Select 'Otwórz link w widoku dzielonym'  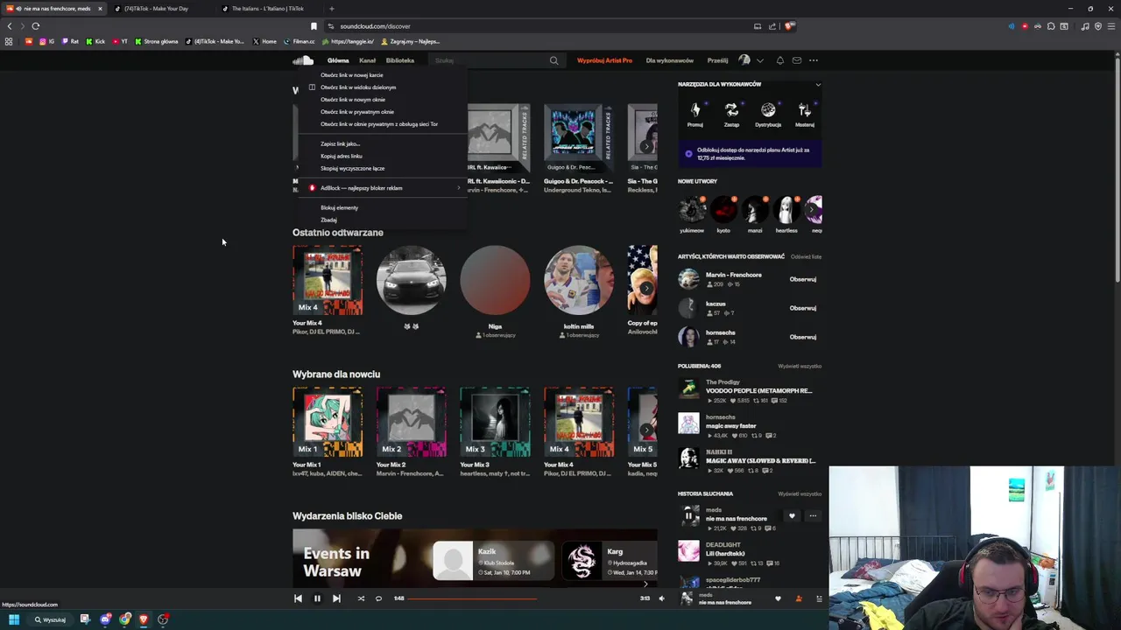(x=358, y=87)
